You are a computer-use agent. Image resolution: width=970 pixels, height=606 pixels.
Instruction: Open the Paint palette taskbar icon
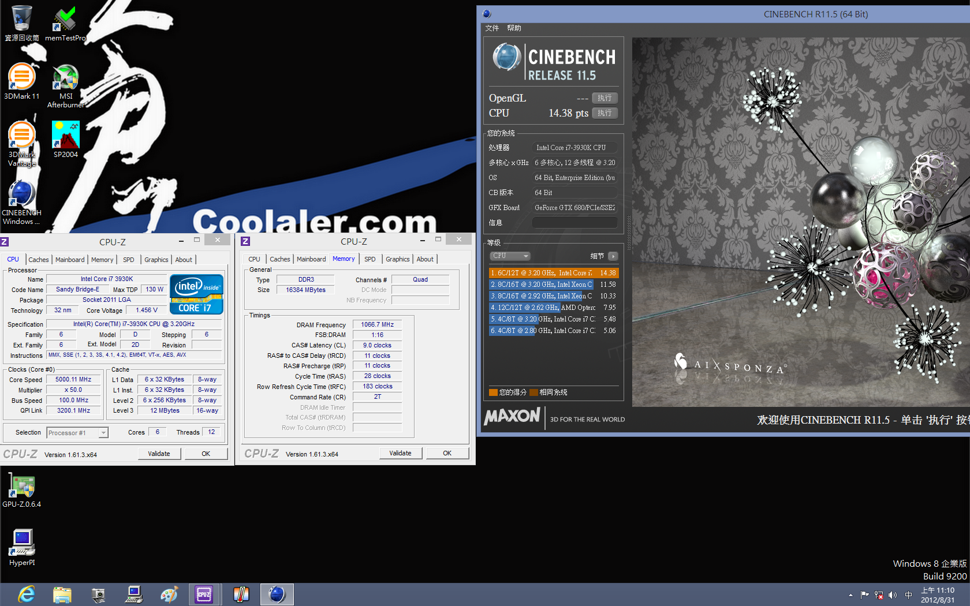coord(169,594)
